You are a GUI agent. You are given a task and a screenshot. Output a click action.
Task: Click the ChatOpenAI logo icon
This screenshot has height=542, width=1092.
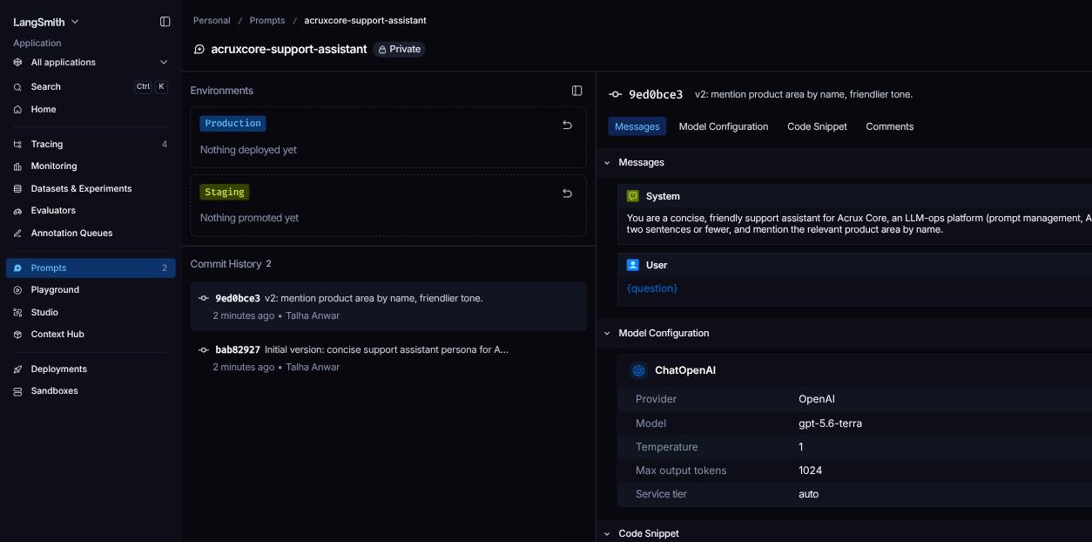tap(638, 370)
